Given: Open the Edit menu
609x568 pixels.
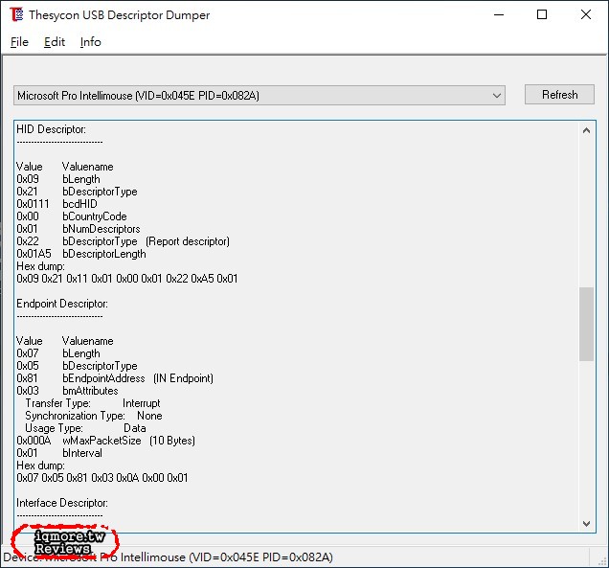Looking at the screenshot, I should (55, 42).
